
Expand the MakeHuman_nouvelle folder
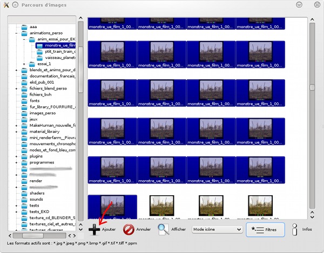pos(16,126)
